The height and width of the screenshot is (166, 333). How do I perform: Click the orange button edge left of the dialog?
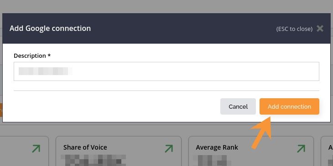click(x=1, y=110)
